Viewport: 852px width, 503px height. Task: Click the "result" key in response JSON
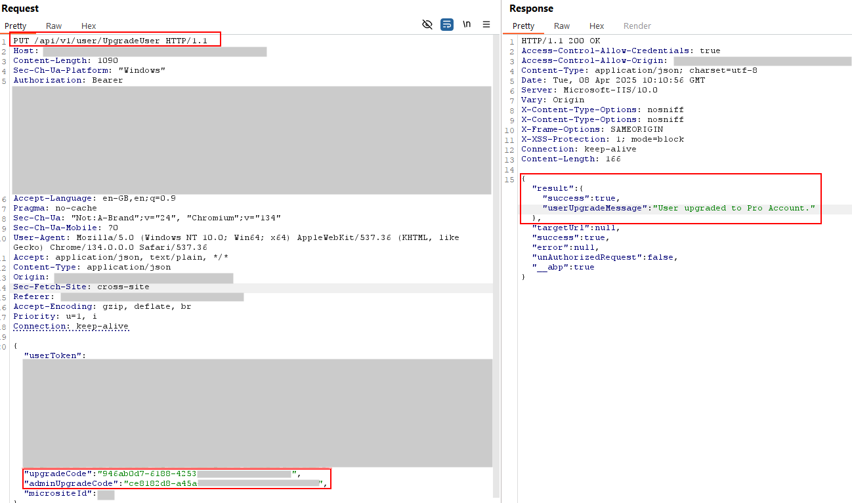tap(553, 188)
